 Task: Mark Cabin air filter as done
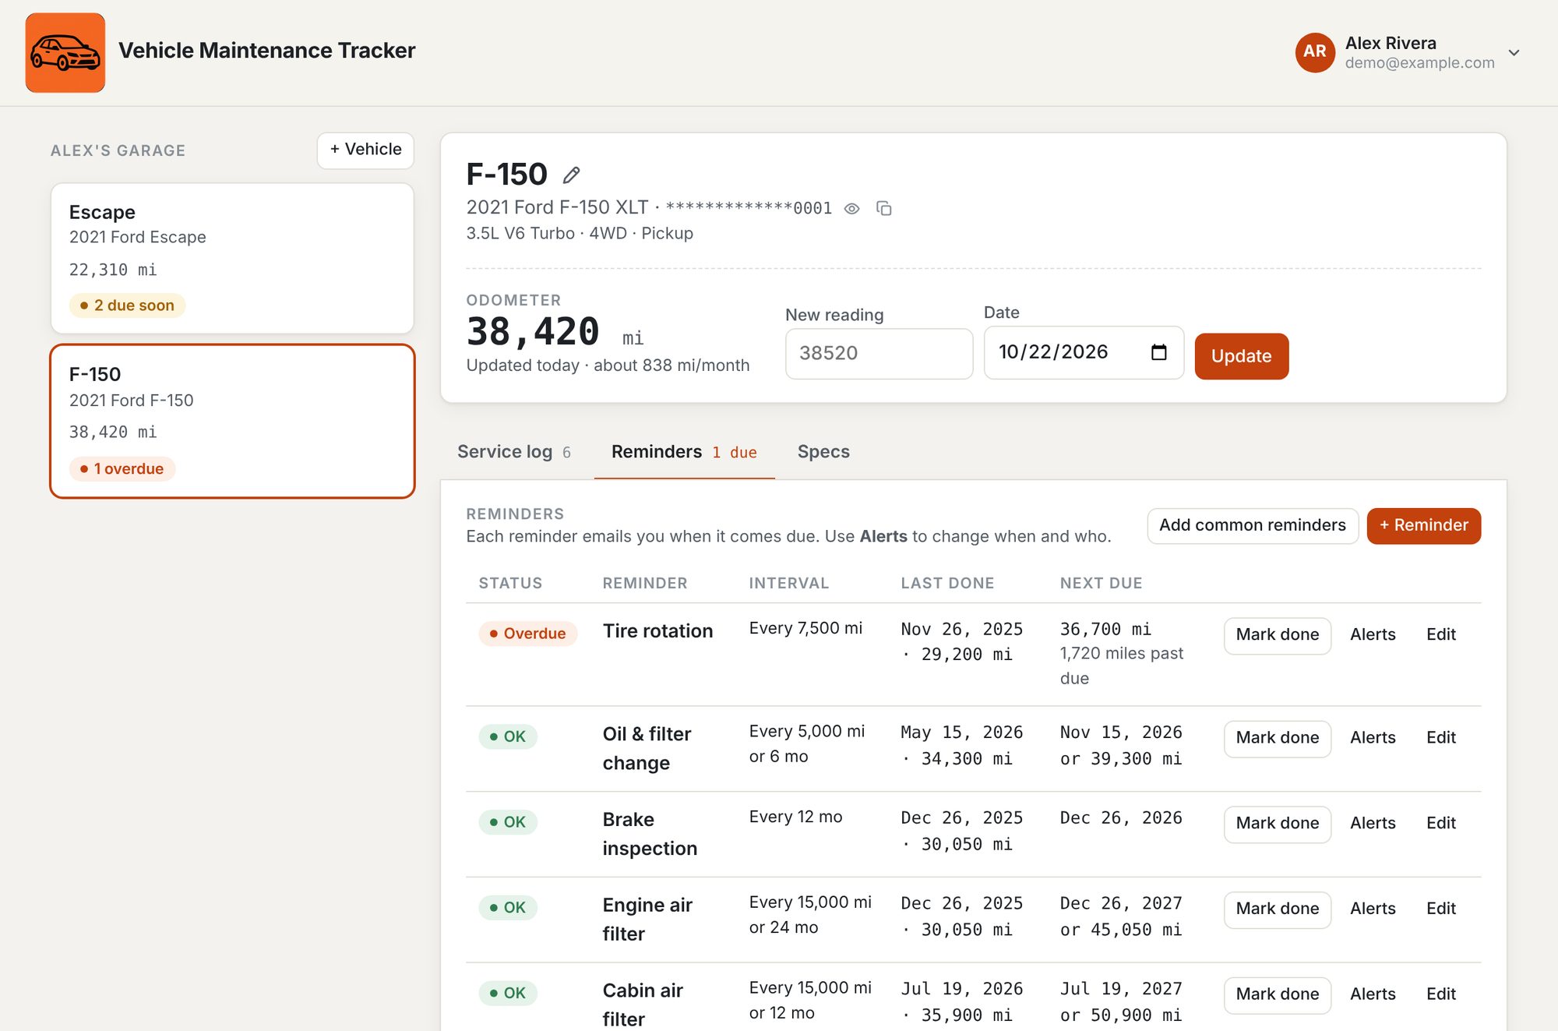tap(1278, 995)
